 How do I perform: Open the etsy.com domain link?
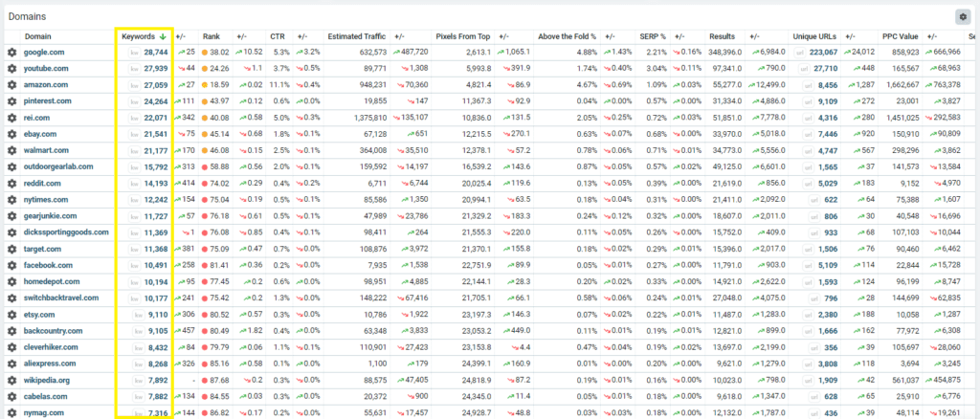click(x=39, y=315)
